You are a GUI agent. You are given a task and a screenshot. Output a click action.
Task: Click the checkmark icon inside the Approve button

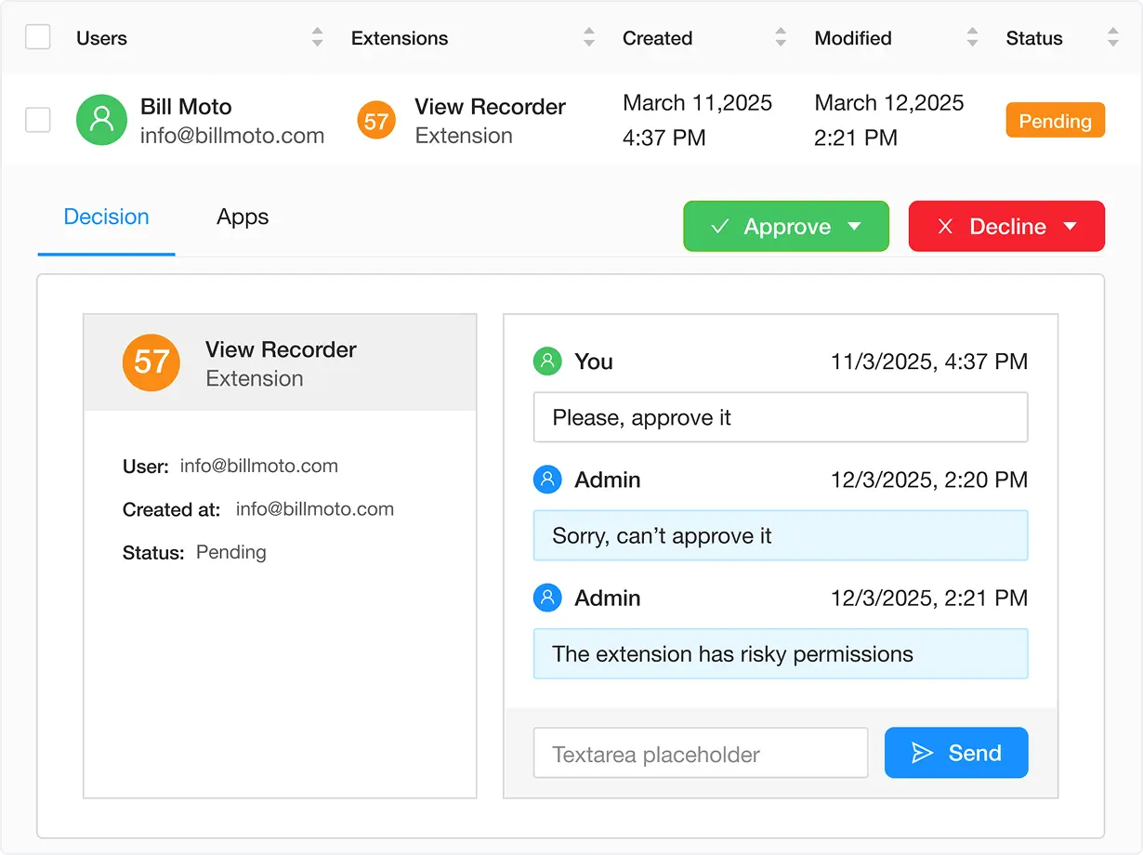(x=720, y=226)
